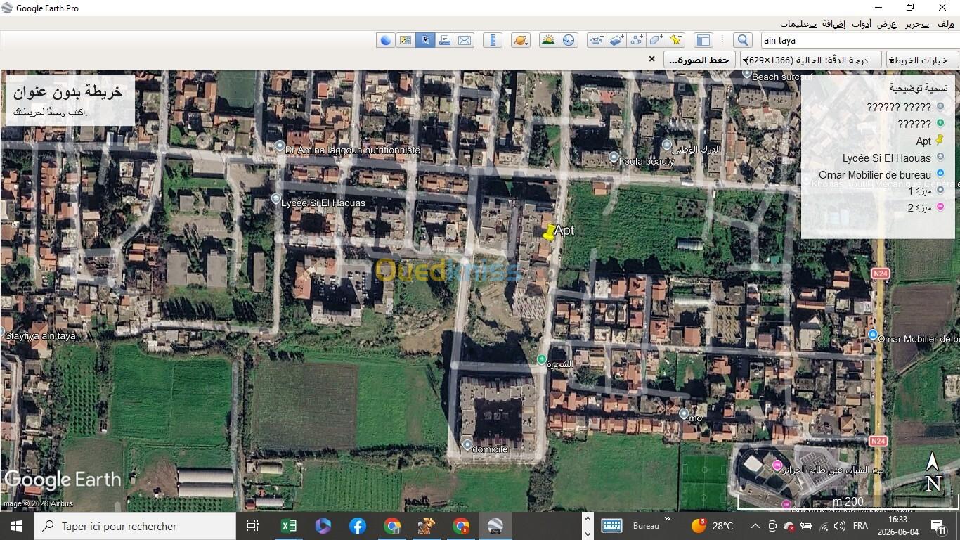Open Excel from the taskbar
Screen dimensions: 960x540
click(x=289, y=526)
